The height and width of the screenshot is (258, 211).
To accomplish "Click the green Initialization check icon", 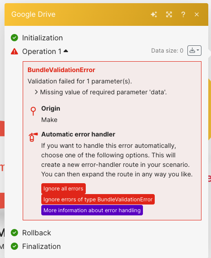I will (15, 38).
